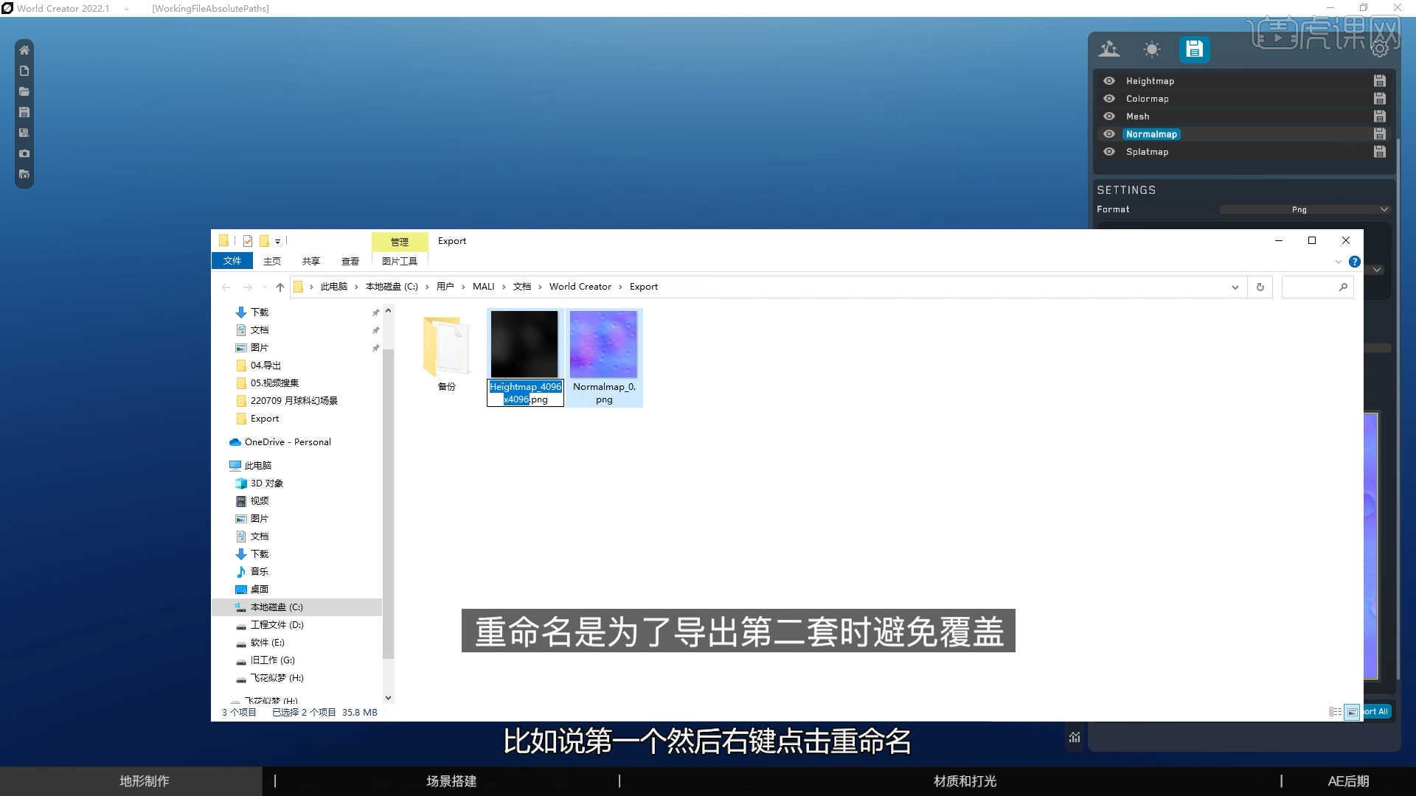Toggle Colormap visibility eye

click(x=1109, y=99)
